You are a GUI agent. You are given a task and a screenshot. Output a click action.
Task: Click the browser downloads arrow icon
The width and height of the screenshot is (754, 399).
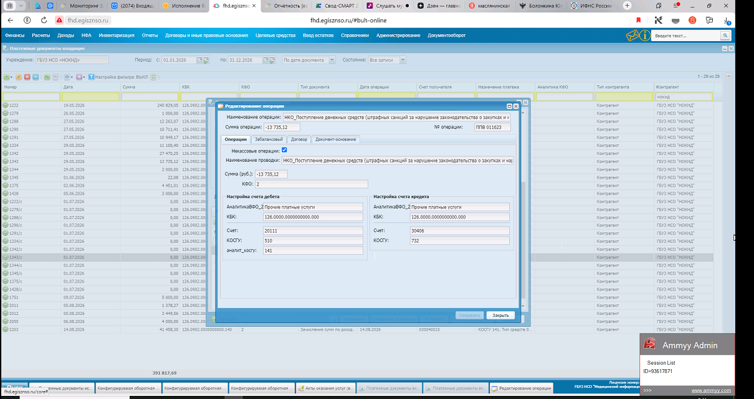tap(727, 20)
